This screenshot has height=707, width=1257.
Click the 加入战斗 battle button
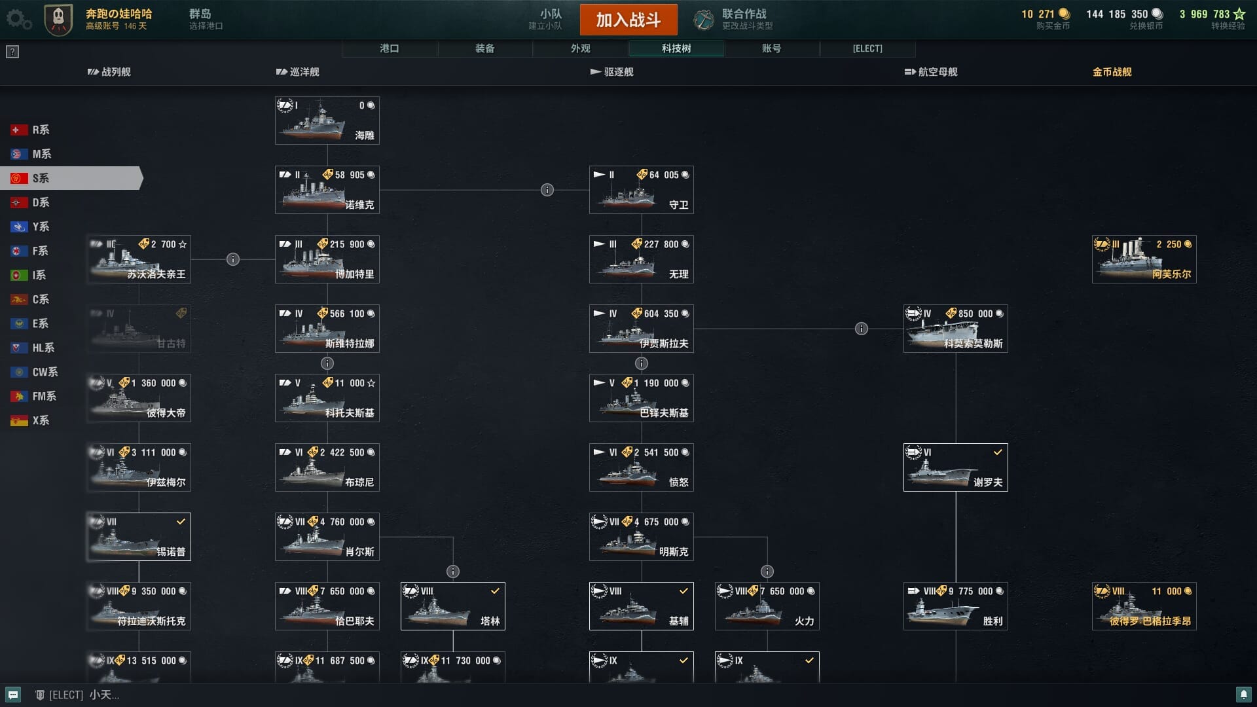click(628, 20)
